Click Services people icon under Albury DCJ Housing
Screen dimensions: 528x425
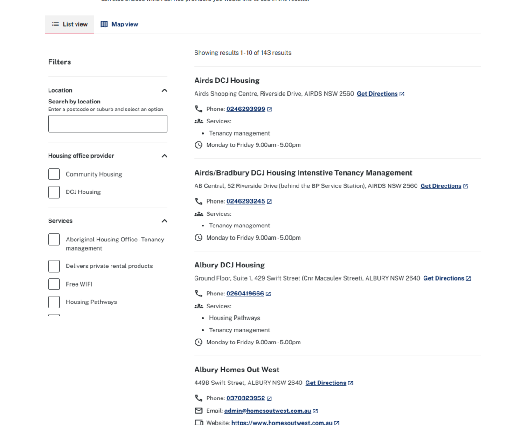point(199,306)
